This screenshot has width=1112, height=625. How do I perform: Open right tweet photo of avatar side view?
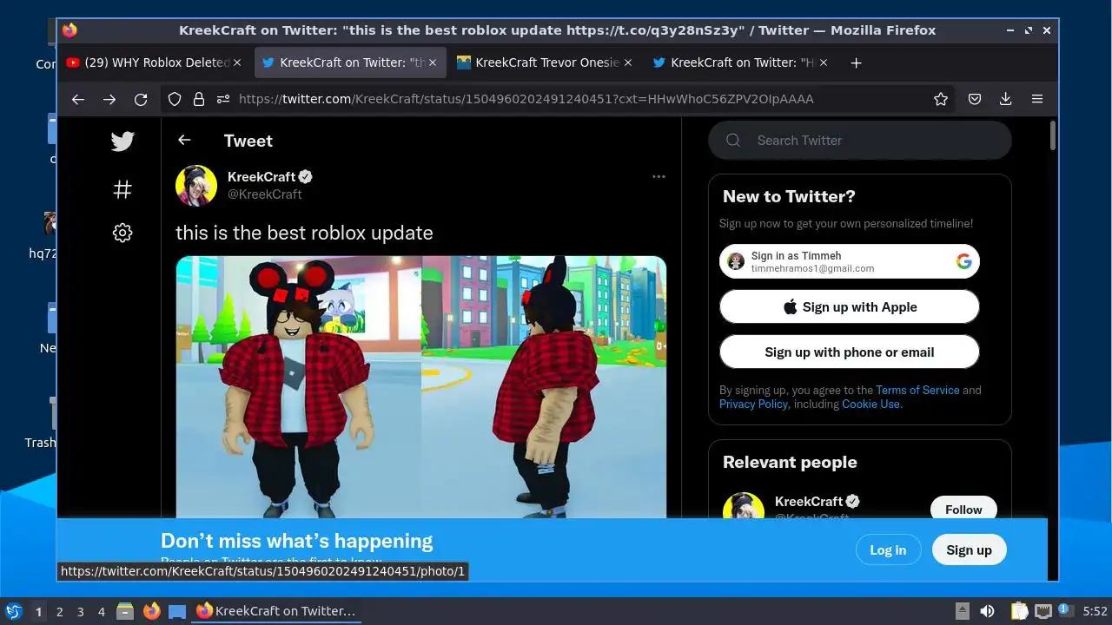point(544,386)
